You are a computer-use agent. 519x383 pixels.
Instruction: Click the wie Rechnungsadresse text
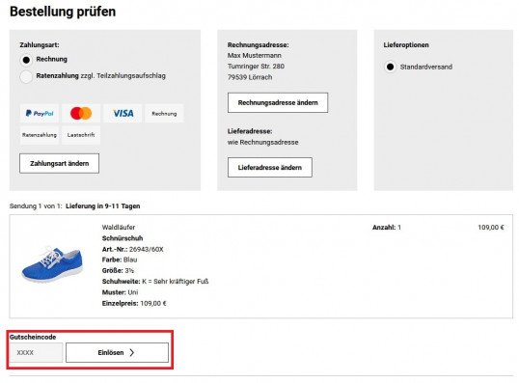tap(262, 143)
